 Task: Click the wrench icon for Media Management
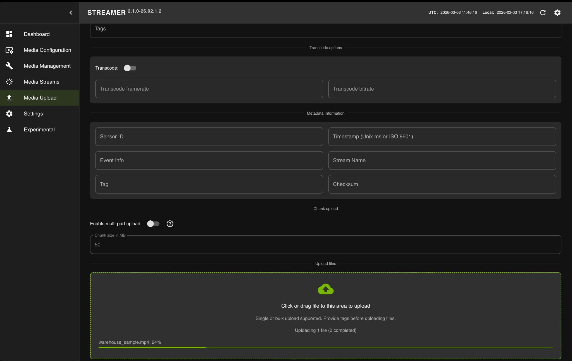[9, 66]
